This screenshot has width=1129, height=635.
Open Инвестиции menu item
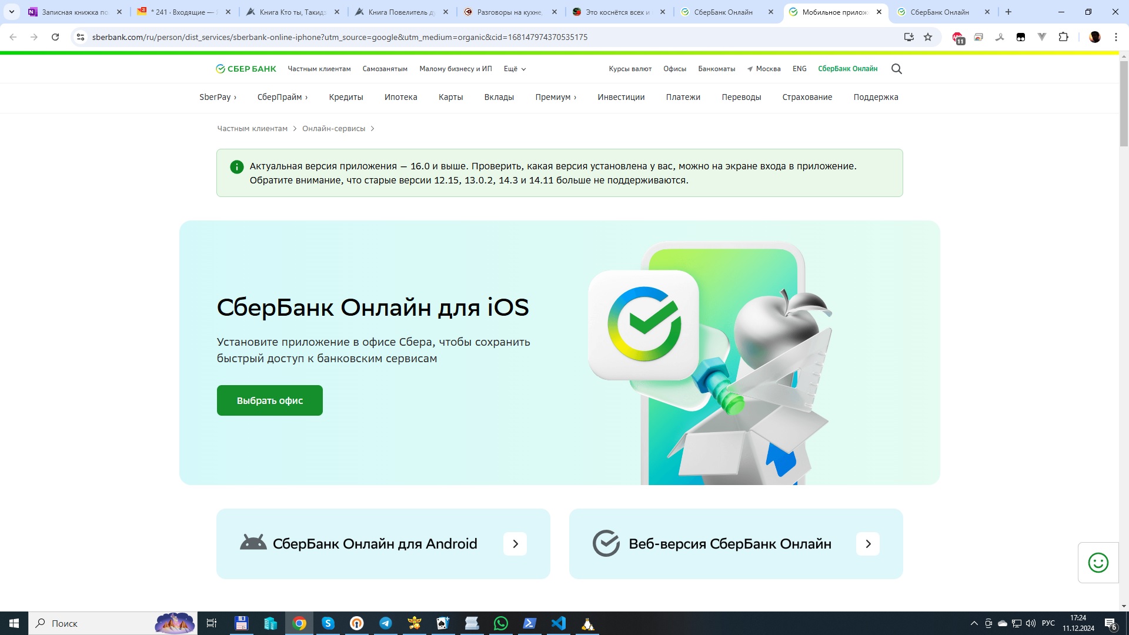621,97
